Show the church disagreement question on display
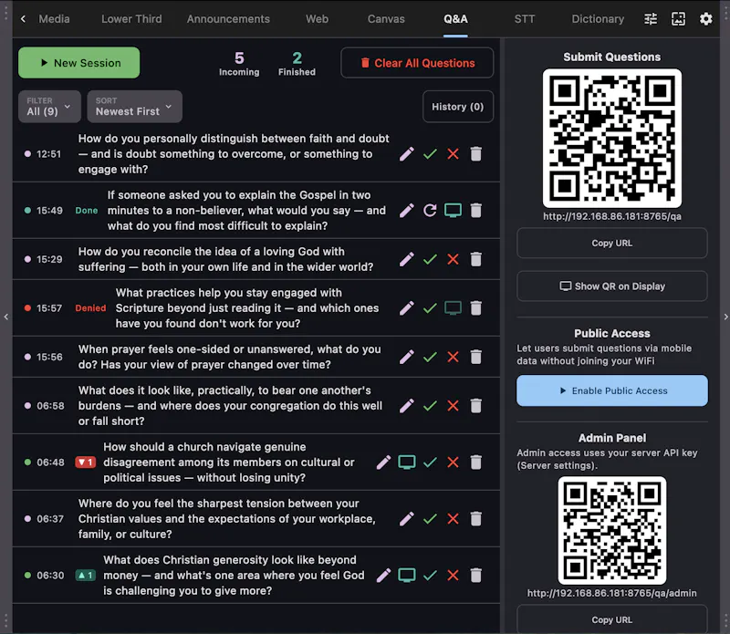730x634 pixels. pyautogui.click(x=406, y=463)
